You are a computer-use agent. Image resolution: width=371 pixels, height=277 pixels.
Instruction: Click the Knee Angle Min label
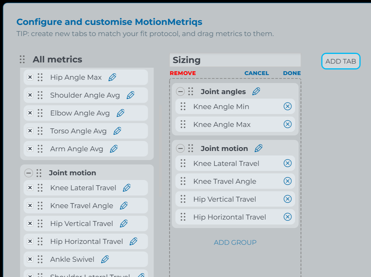(221, 107)
